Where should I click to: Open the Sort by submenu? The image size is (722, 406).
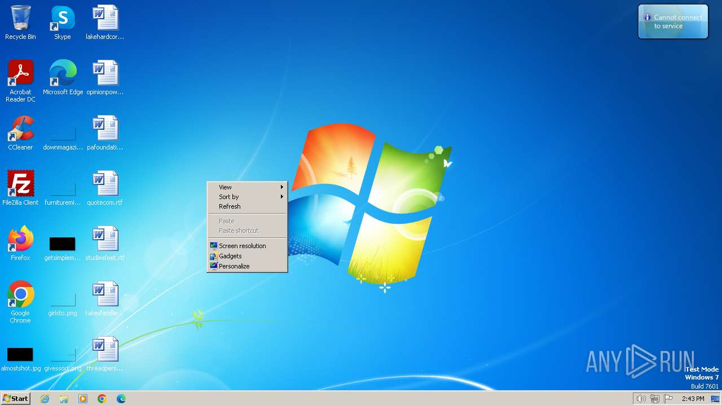tap(248, 197)
